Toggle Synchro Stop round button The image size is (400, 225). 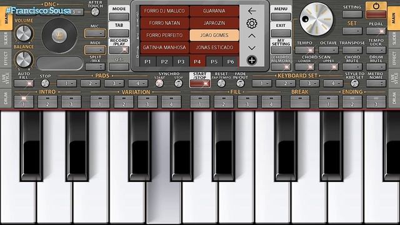click(x=179, y=83)
